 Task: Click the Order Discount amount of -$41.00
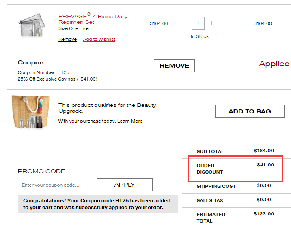(x=264, y=165)
